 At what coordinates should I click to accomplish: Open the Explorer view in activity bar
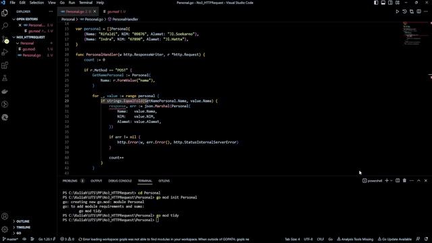coord(5,13)
